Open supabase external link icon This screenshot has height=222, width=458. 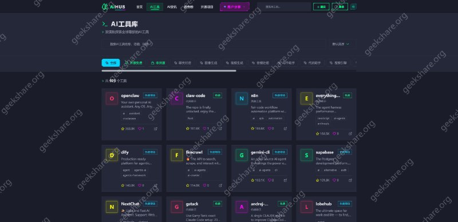pos(350,180)
